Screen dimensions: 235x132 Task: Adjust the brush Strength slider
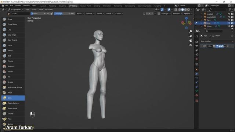point(65,14)
